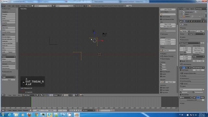This screenshot has width=208, height=117.
Task: Click the 3D viewport editor type icon
Action: [3, 95]
